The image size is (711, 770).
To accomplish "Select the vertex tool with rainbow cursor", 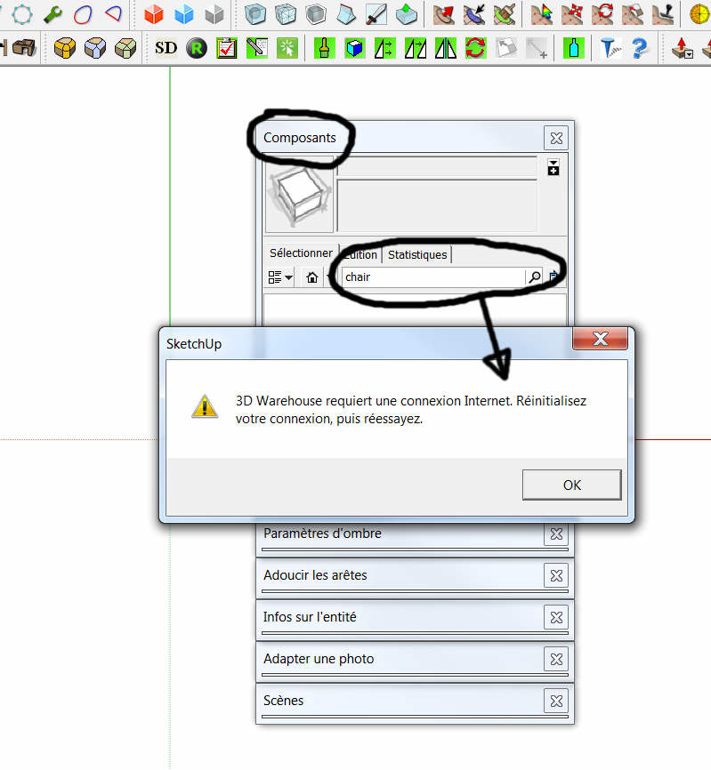I will pos(542,13).
